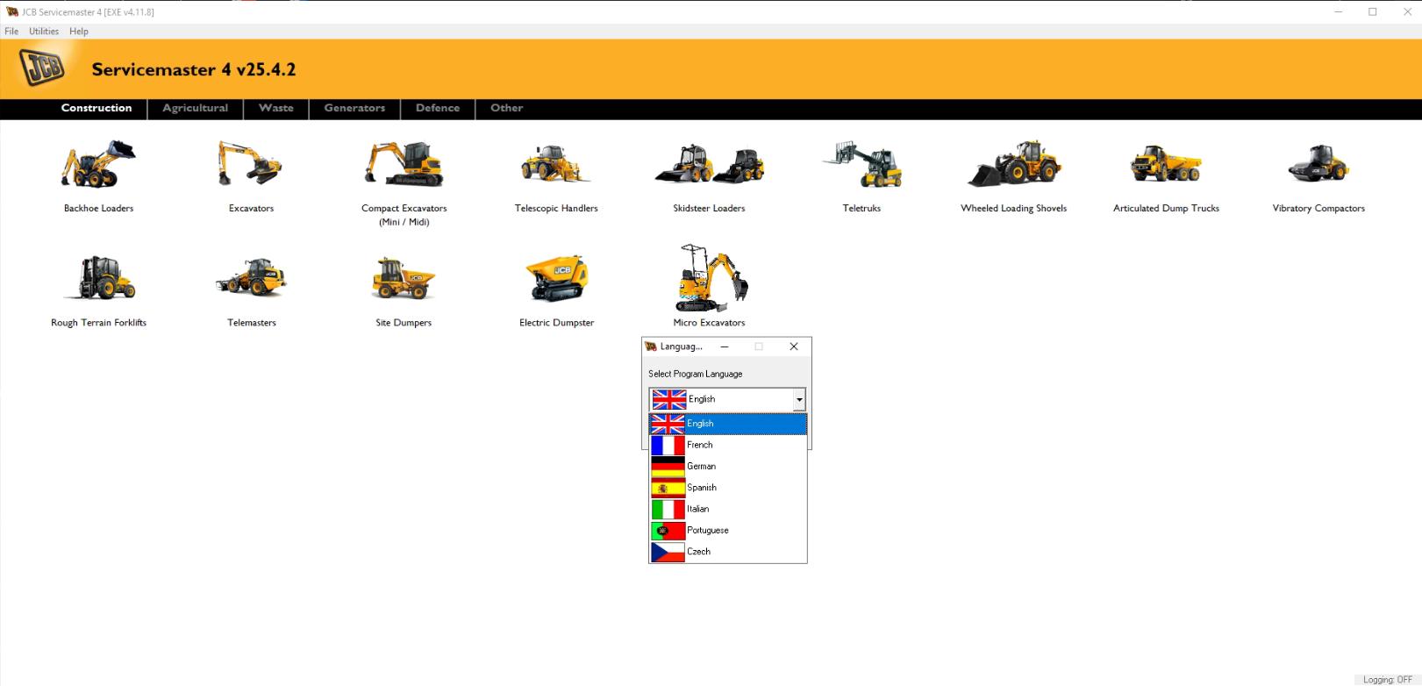Viewport: 1422px width, 686px height.
Task: Minimize the JCB Servicemaster main window
Action: tap(1339, 11)
